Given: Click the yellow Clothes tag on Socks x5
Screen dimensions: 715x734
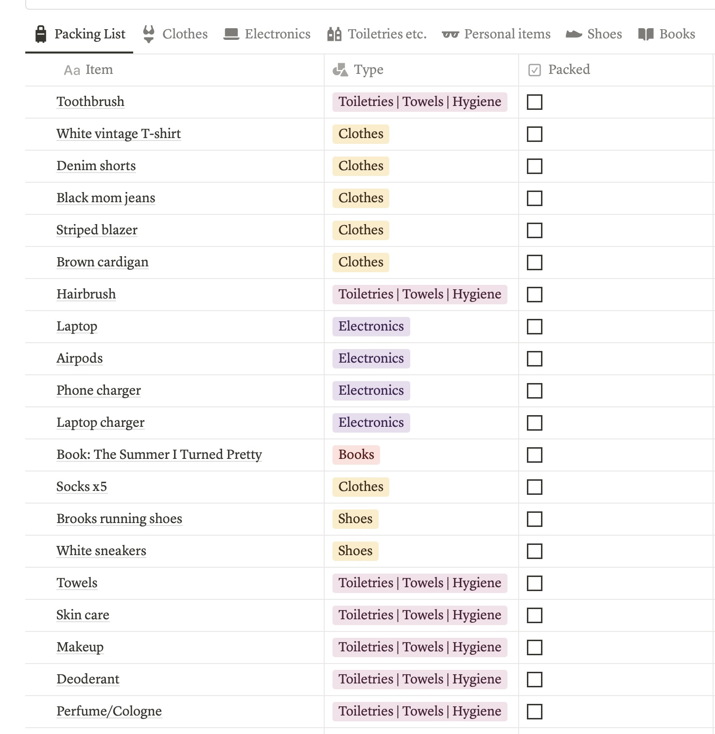Looking at the screenshot, I should point(360,487).
